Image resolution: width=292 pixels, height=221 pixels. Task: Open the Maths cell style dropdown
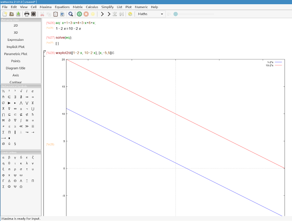[151, 14]
